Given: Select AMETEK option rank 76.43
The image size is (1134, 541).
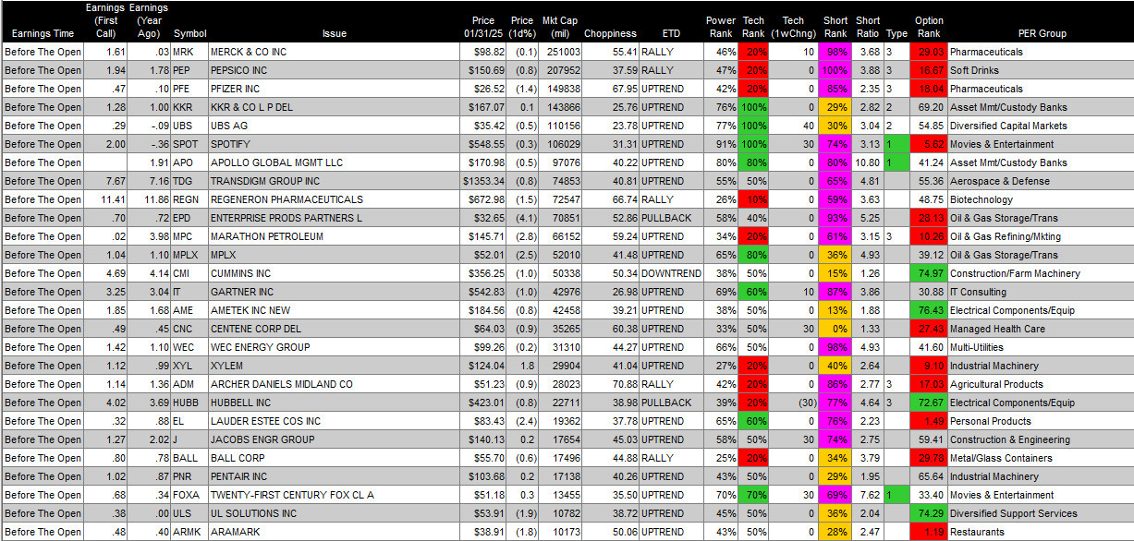Looking at the screenshot, I should tap(930, 310).
